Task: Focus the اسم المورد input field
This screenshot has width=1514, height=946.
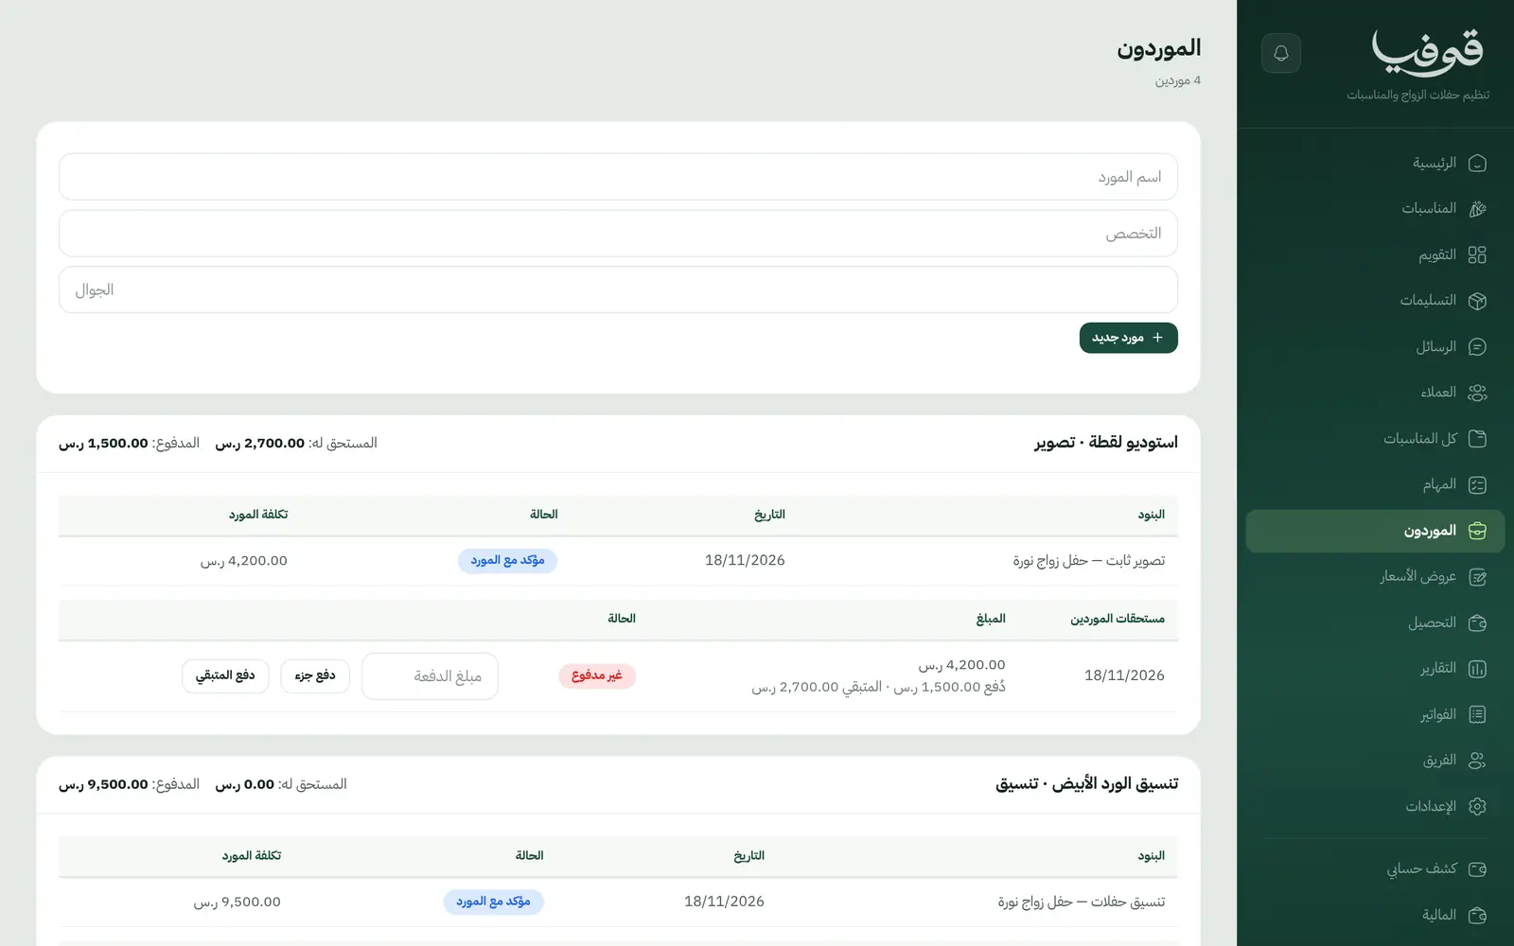Action: (618, 177)
